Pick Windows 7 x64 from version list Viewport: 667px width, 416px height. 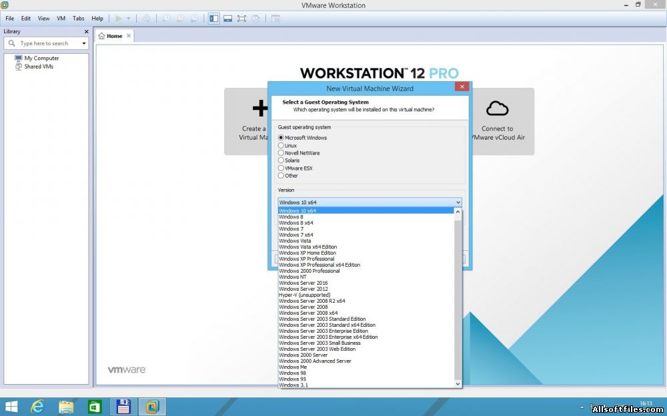pos(295,235)
